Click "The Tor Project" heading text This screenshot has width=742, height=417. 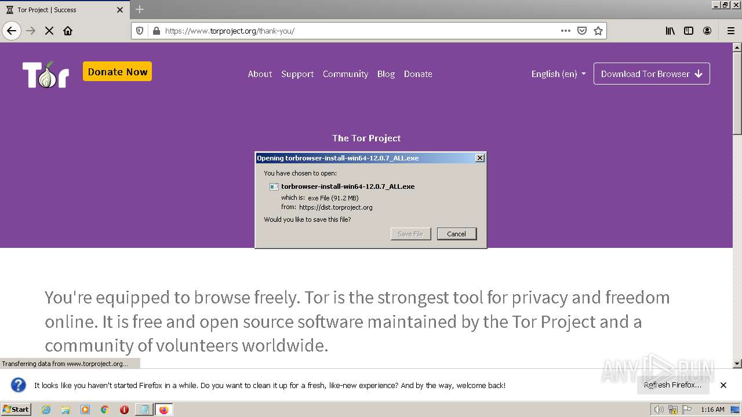(x=366, y=138)
